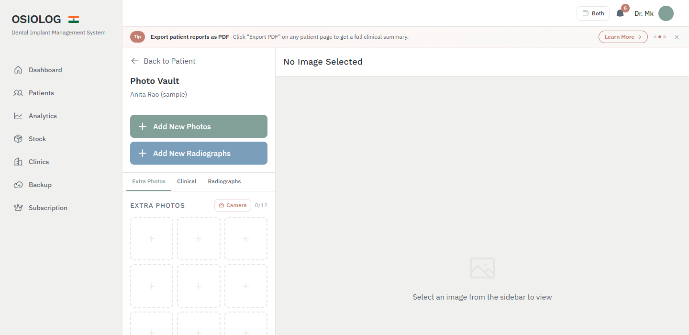689x335 pixels.
Task: Switch to the Radiographs tab
Action: click(224, 181)
